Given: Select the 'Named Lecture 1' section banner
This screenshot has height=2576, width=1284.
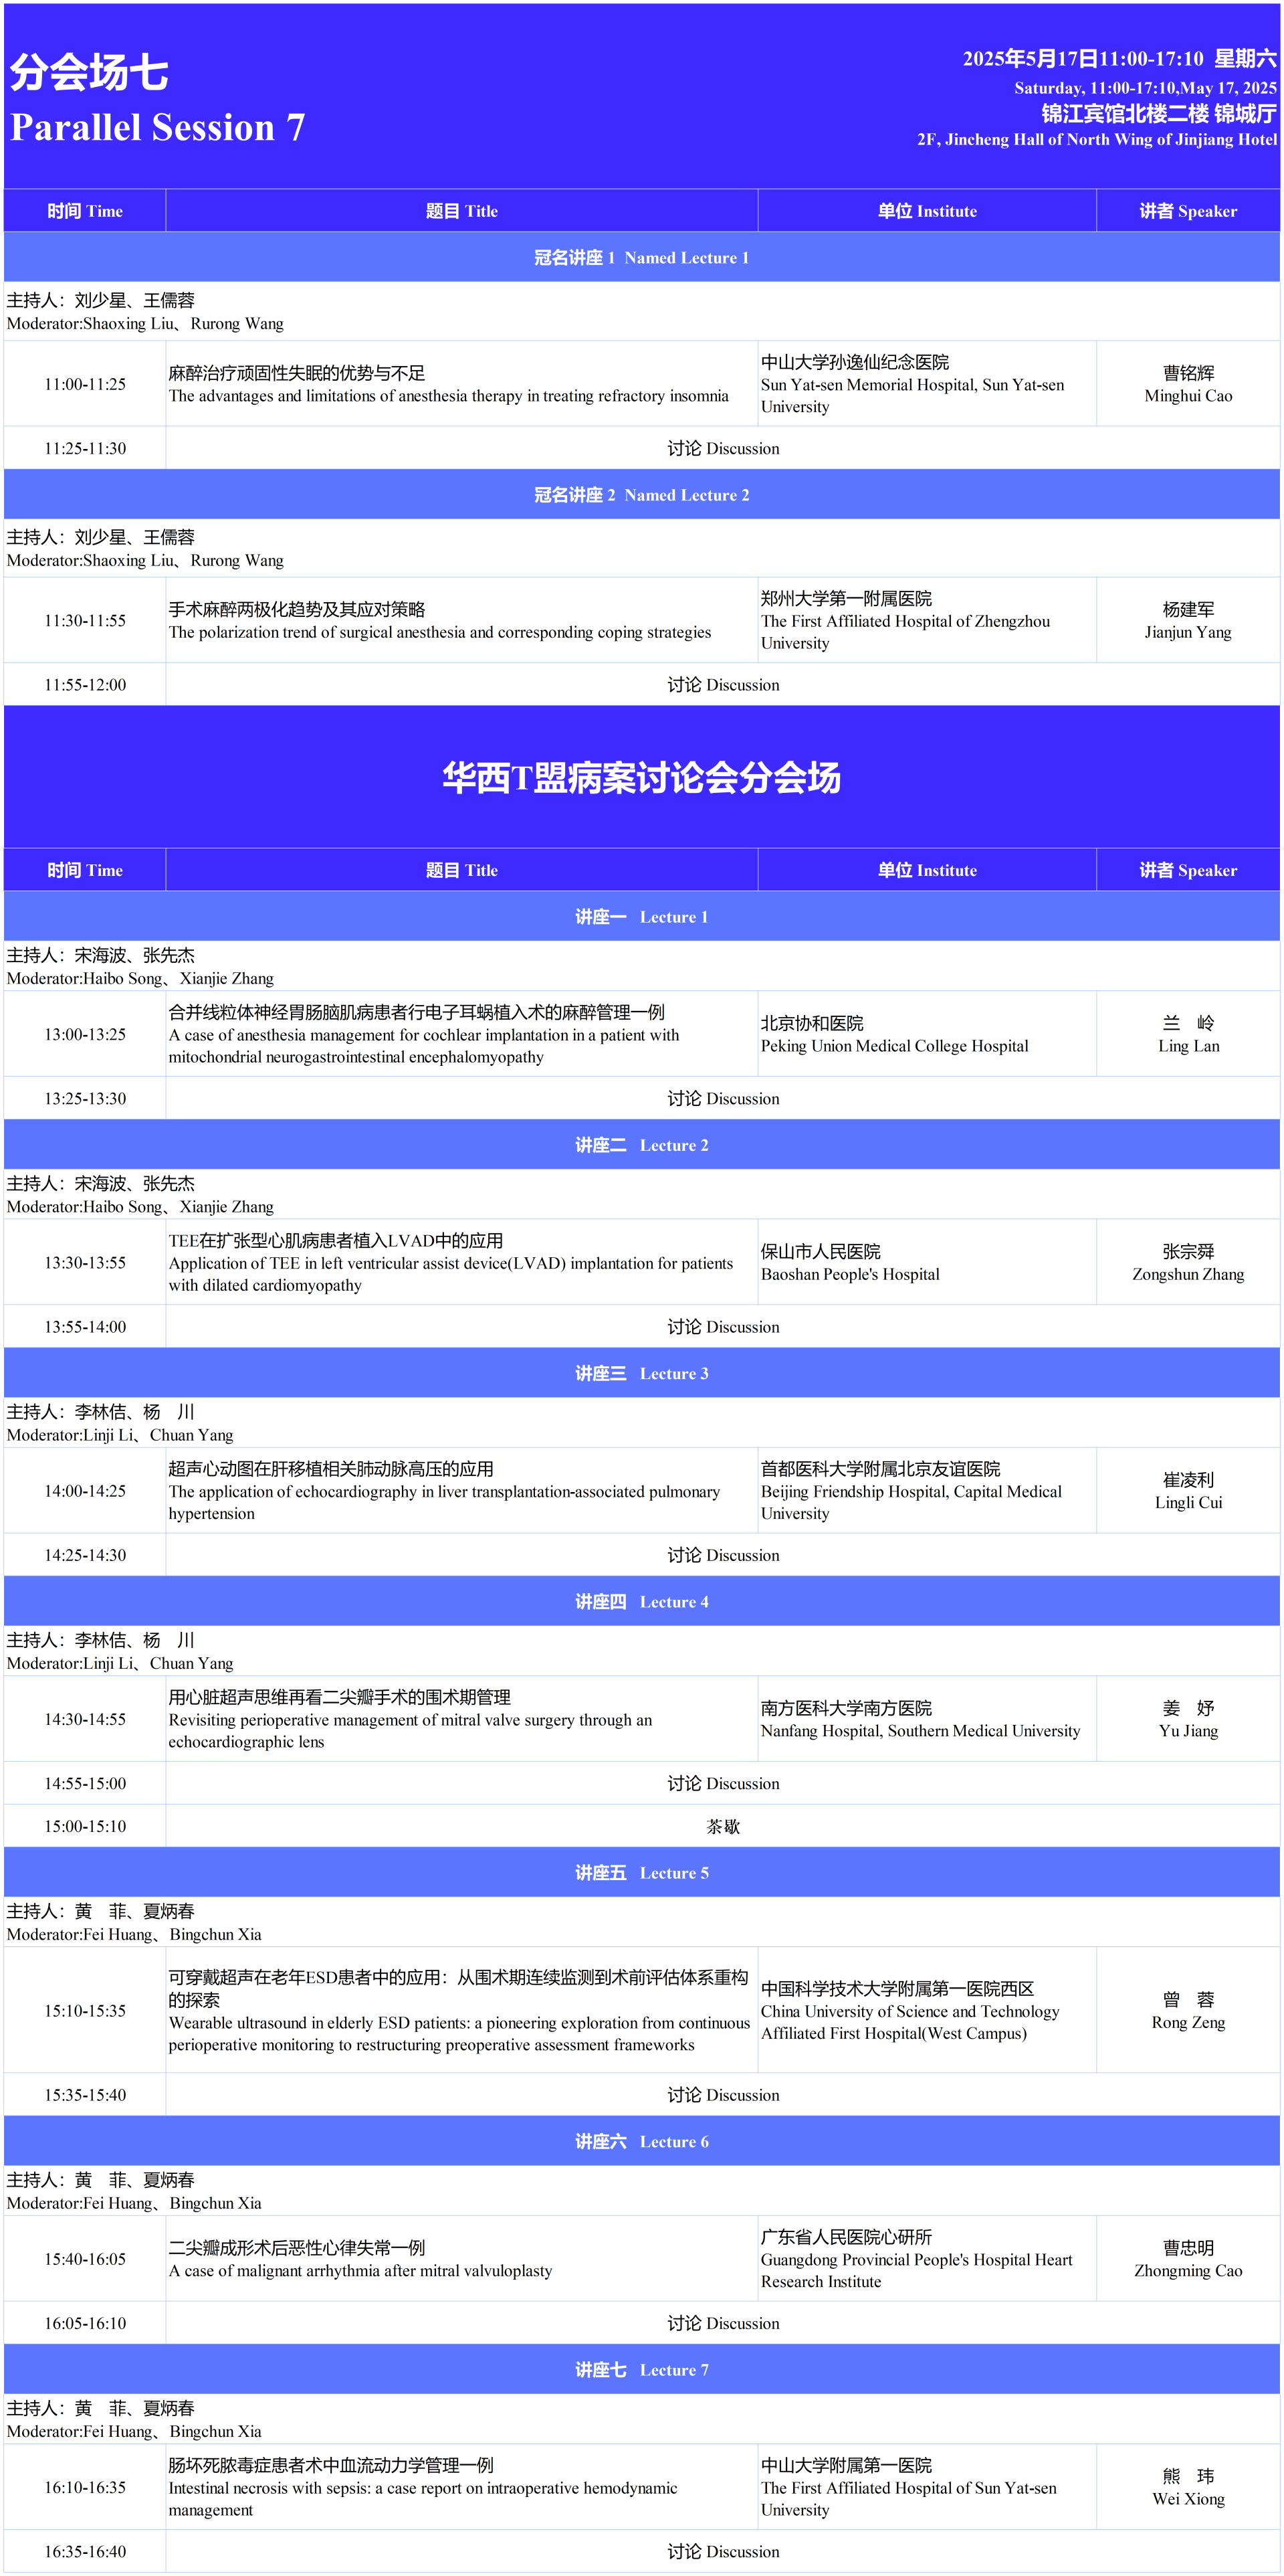Looking at the screenshot, I should (641, 257).
